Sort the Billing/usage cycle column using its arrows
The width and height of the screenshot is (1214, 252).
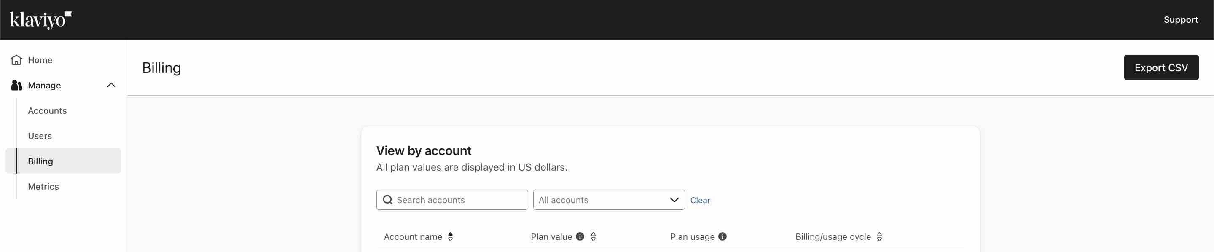[879, 237]
